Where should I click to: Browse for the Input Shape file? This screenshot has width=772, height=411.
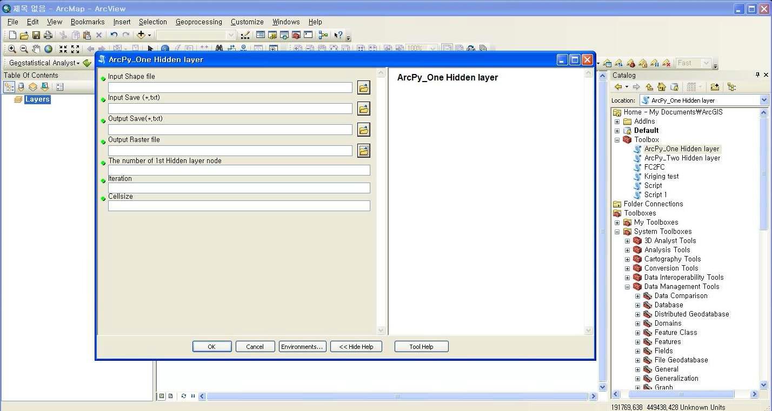pyautogui.click(x=364, y=87)
